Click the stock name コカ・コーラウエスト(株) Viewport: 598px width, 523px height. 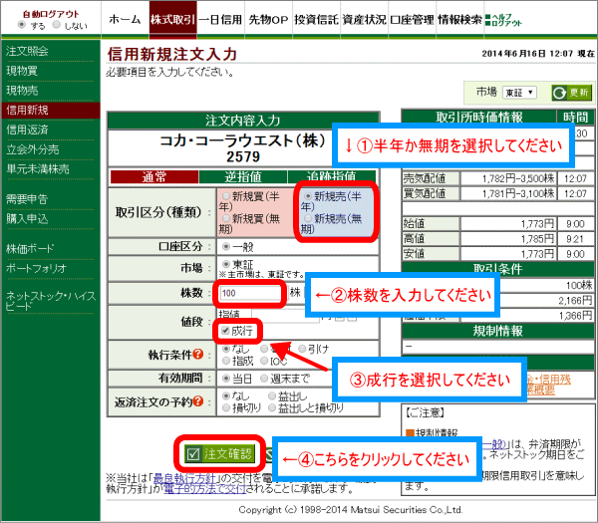(243, 140)
